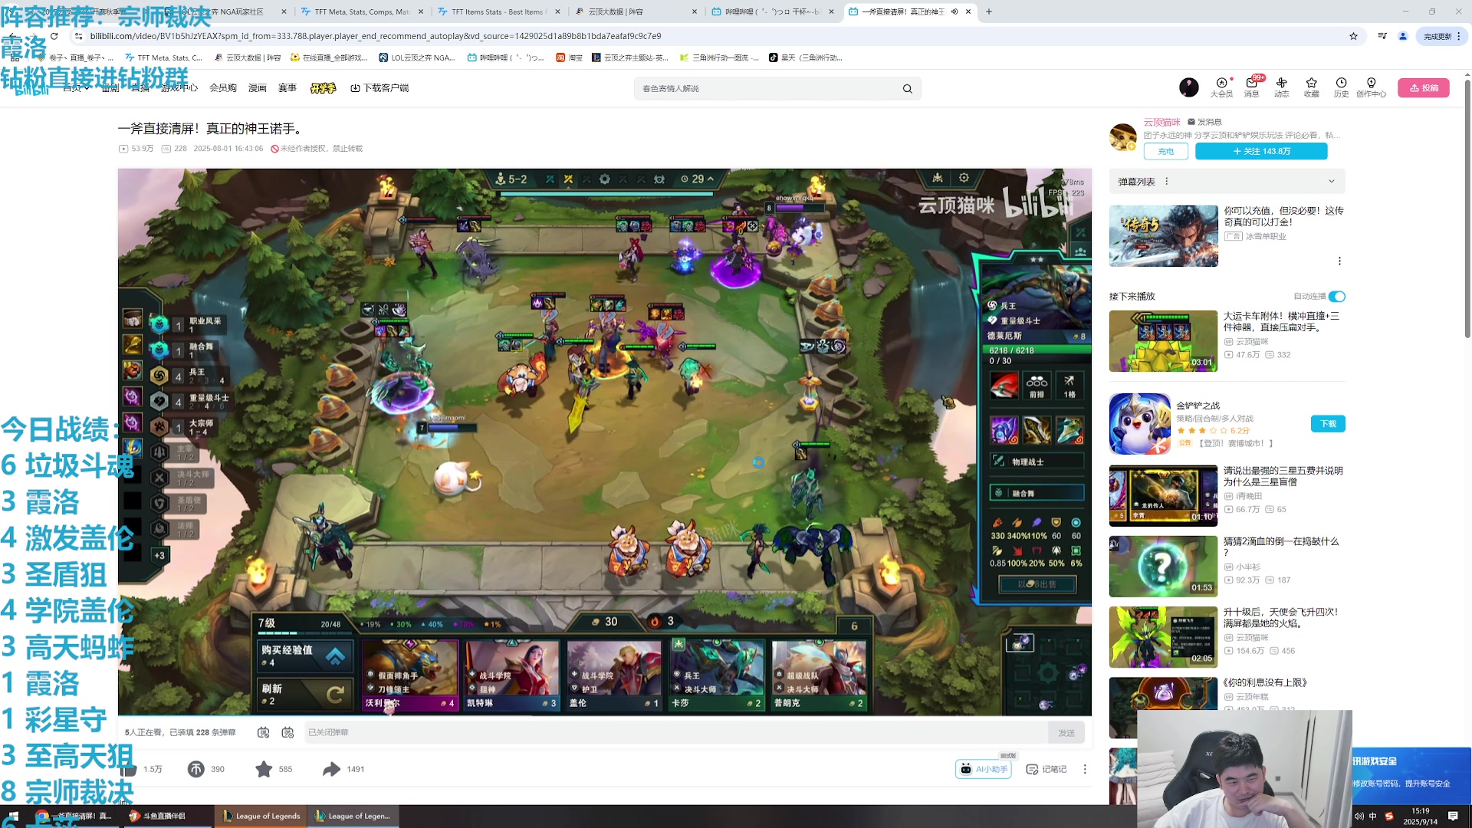This screenshot has height=828, width=1472.
Task: Switch to 哔哩哔哩 干杯 browser tab
Action: (773, 11)
